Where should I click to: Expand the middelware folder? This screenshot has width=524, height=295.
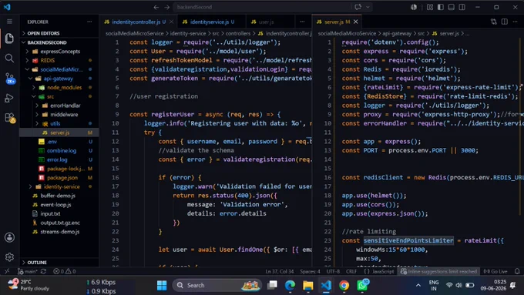click(x=64, y=115)
